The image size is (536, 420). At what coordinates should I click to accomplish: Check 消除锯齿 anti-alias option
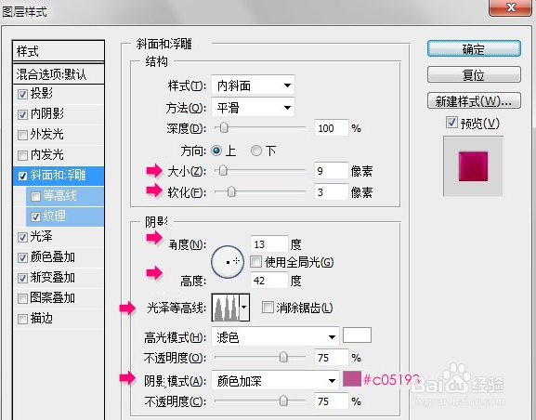[x=268, y=308]
